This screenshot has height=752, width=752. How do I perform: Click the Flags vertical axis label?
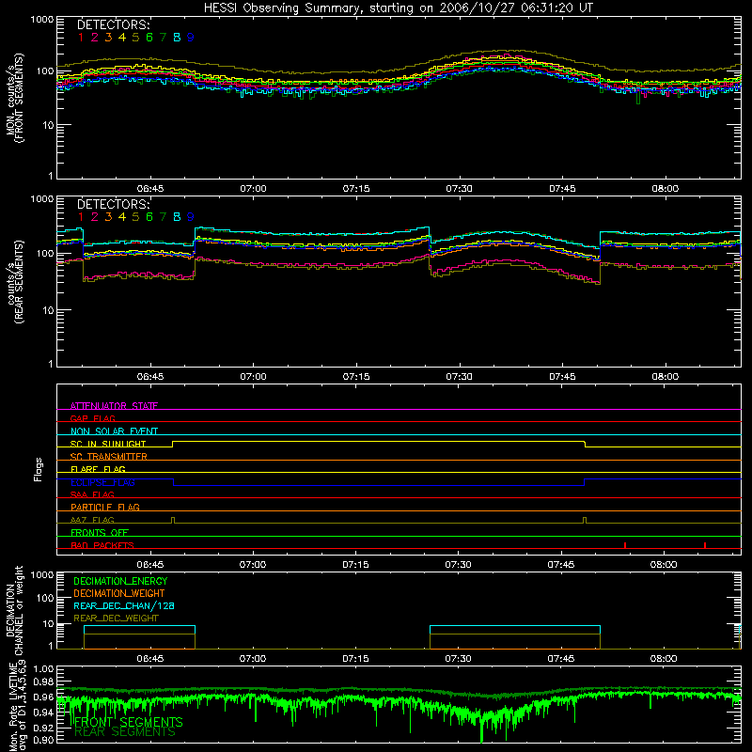tap(38, 469)
